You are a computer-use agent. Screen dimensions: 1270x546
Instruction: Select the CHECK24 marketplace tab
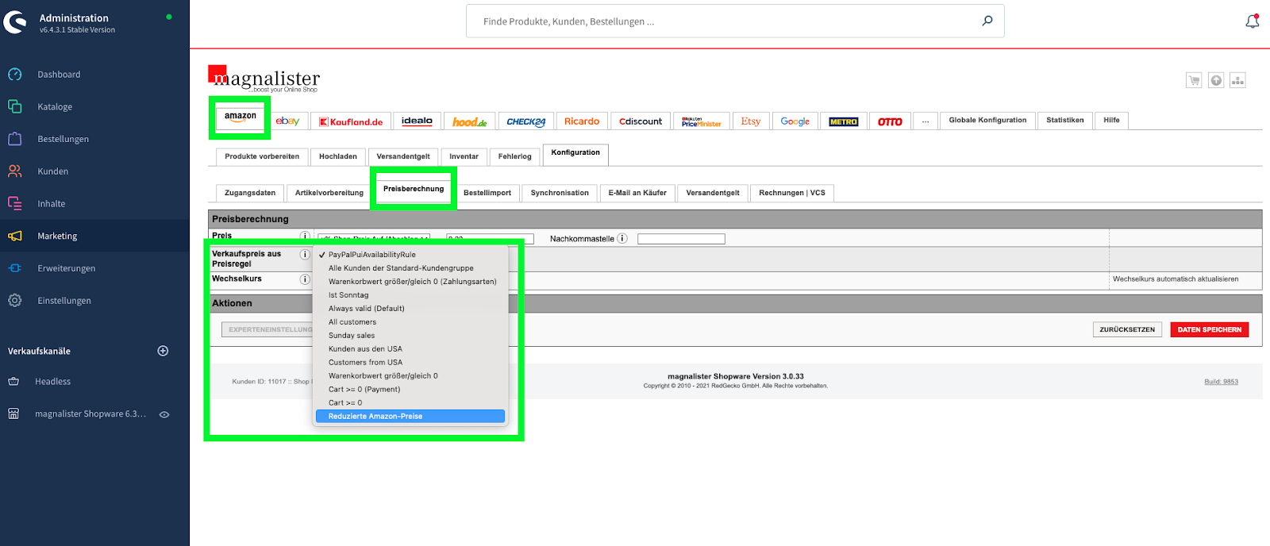pos(525,121)
